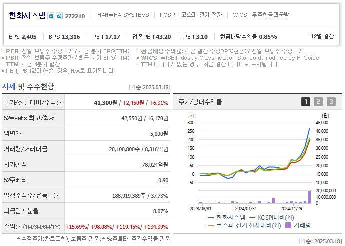Select the daily return +6.31%
Screen dimensions: 345x246
[x=159, y=103]
